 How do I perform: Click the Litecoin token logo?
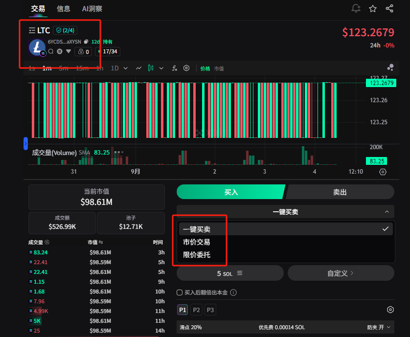click(x=37, y=47)
